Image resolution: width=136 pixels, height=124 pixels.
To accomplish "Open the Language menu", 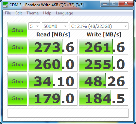I will (x=64, y=13).
